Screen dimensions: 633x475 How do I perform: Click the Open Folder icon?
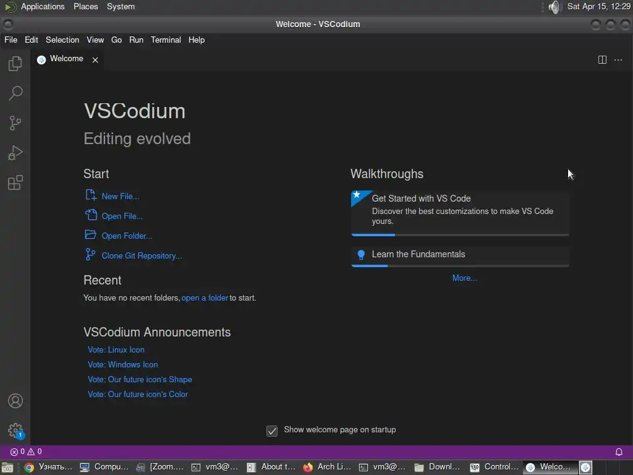coord(90,234)
